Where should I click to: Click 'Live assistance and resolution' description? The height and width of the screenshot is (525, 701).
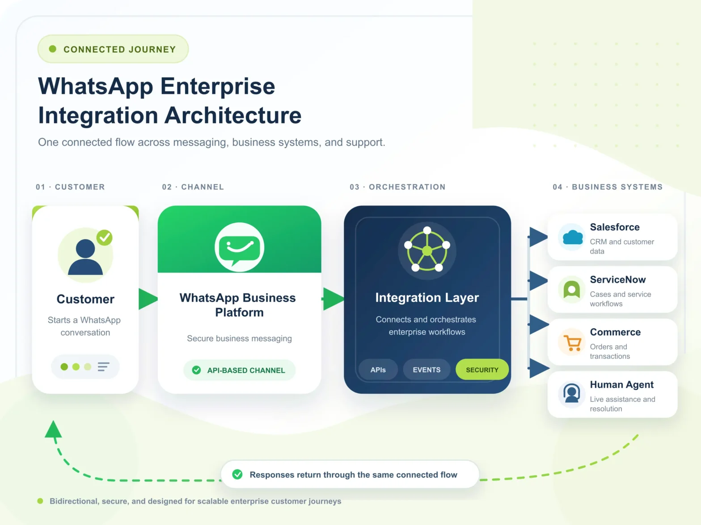(x=622, y=404)
